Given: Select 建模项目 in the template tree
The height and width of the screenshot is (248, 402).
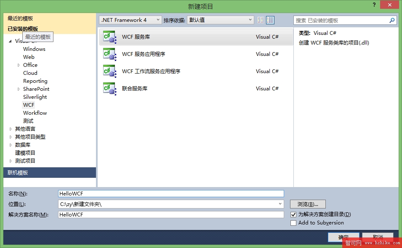Looking at the screenshot, I should pos(25,153).
